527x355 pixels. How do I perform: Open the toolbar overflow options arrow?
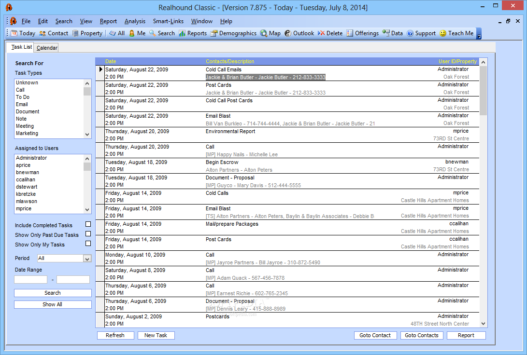click(x=479, y=34)
